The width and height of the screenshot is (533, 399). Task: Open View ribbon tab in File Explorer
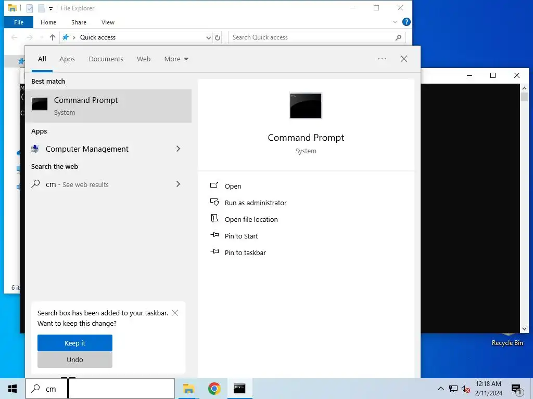tap(108, 22)
